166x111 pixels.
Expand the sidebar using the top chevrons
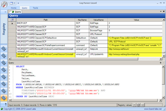[x=5, y=12]
